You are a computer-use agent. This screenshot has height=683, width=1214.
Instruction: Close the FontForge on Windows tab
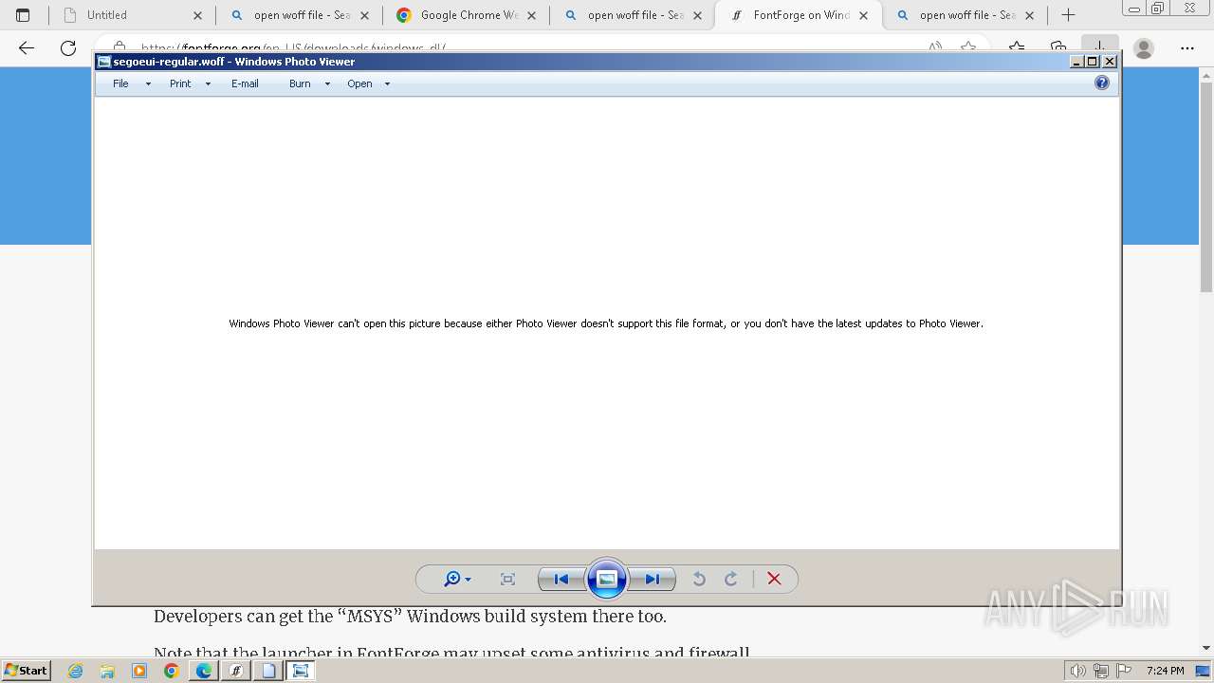[x=864, y=15]
